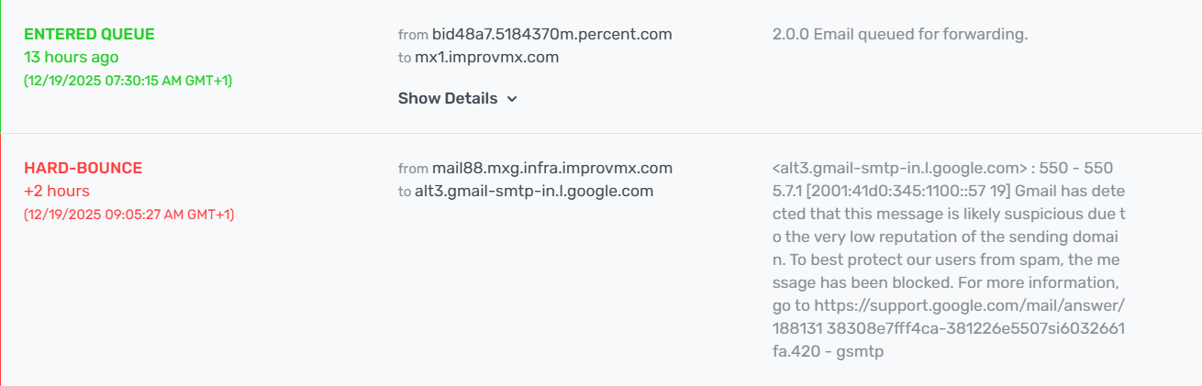The height and width of the screenshot is (386, 1202).
Task: Click the 09:05:27 AM GMT+1 date text
Action: (128, 215)
